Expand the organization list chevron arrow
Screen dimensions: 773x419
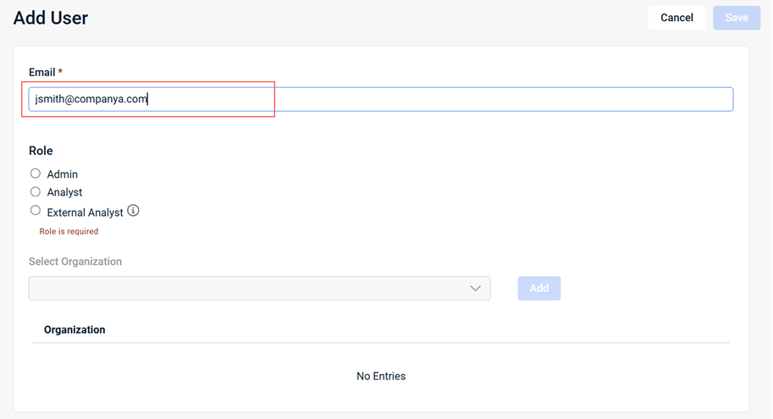coord(475,289)
